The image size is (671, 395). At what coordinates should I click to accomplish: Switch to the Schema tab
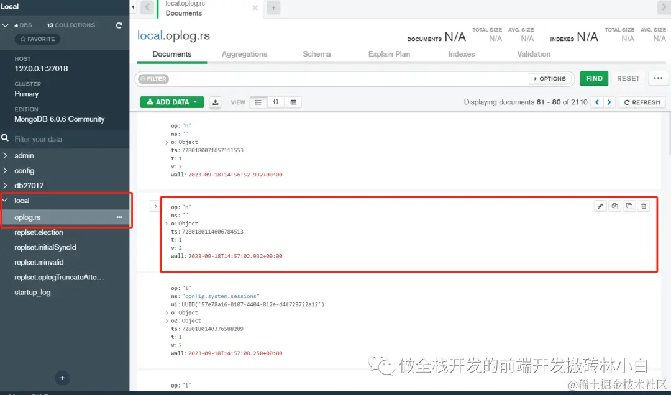(x=317, y=54)
